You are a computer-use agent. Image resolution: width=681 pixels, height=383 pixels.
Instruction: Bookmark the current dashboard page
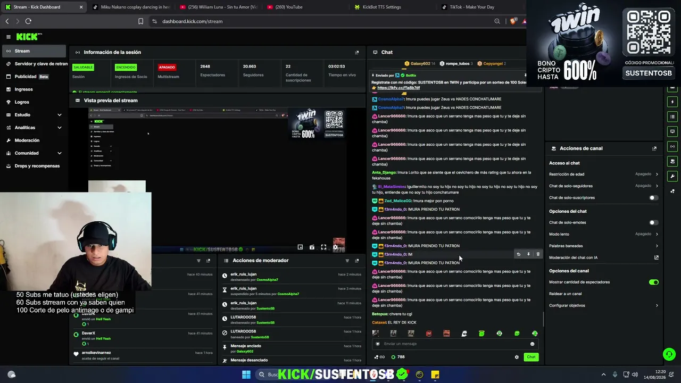tap(140, 21)
